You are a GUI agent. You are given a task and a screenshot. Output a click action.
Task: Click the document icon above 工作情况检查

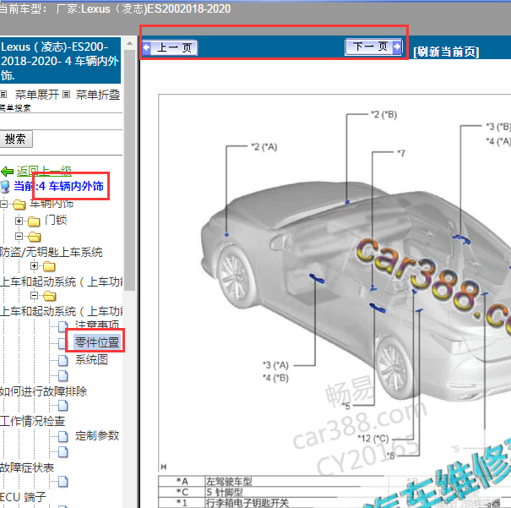pos(63,406)
